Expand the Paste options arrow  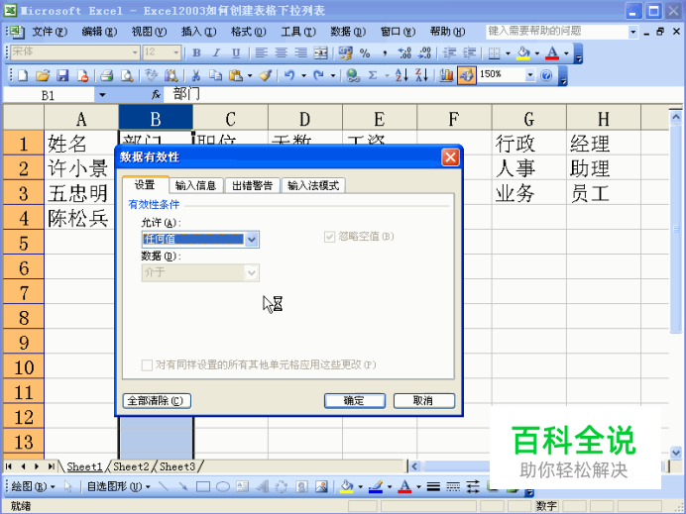(x=250, y=75)
